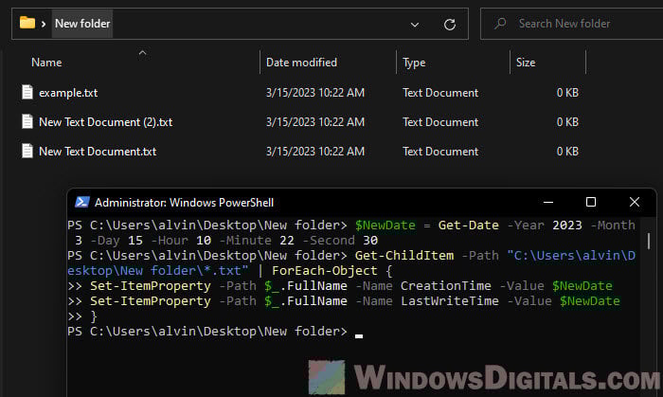Click the $NewDate variable in first command
The width and height of the screenshot is (663, 397).
(x=385, y=226)
